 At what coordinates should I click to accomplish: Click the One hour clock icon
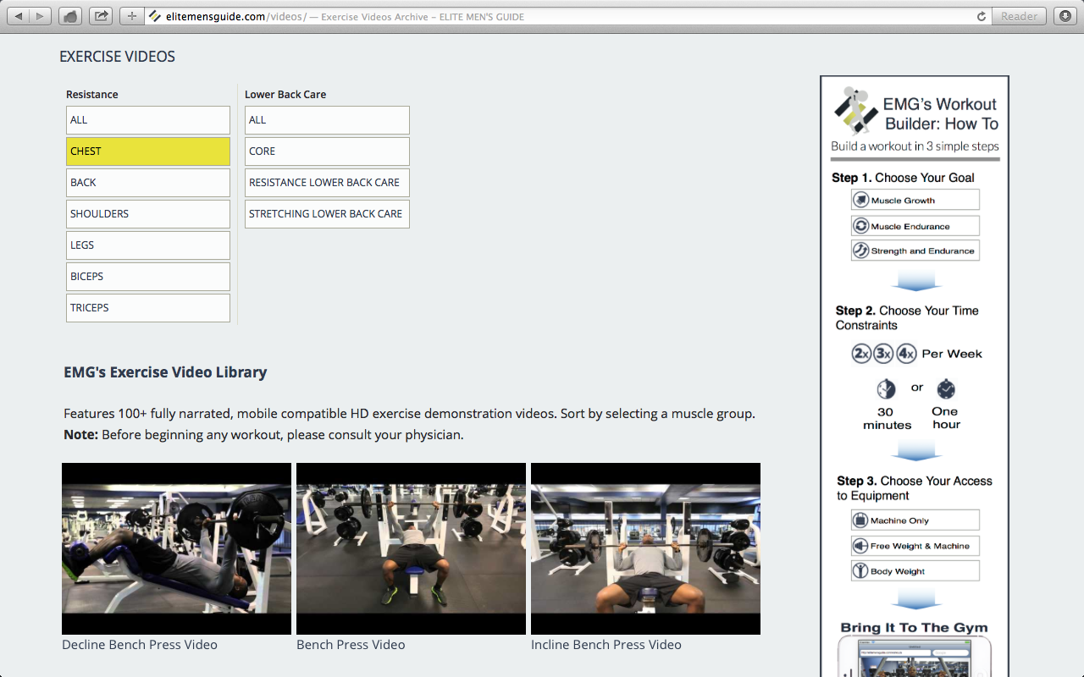point(945,388)
